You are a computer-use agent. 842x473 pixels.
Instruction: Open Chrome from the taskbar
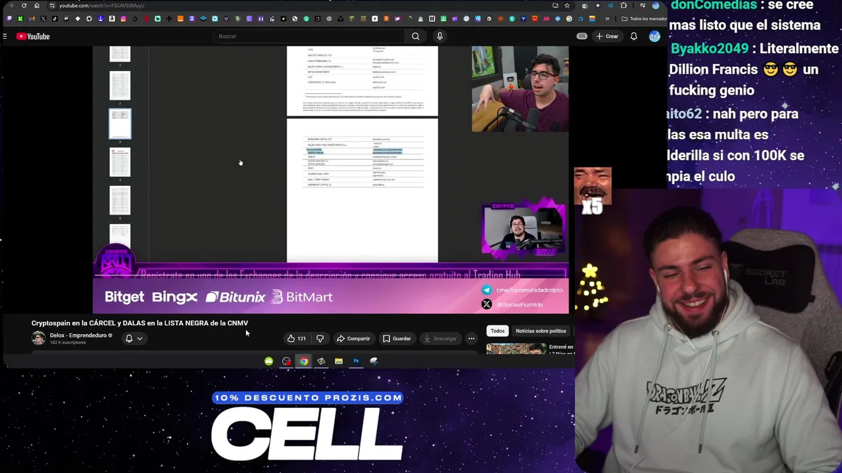pyautogui.click(x=303, y=361)
